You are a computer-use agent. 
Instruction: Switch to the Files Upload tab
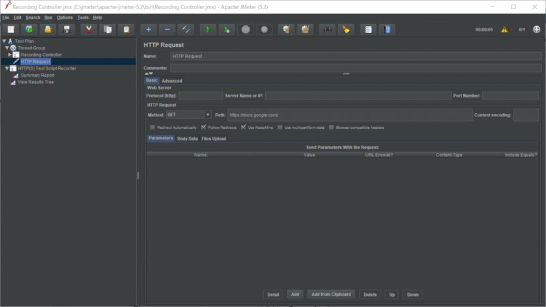click(214, 139)
